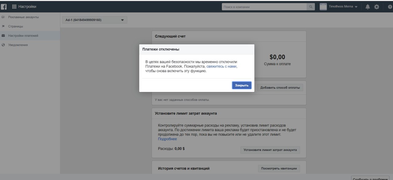Click the Уведомления globe icon
Viewport: 393px width, 180px height.
(3, 45)
